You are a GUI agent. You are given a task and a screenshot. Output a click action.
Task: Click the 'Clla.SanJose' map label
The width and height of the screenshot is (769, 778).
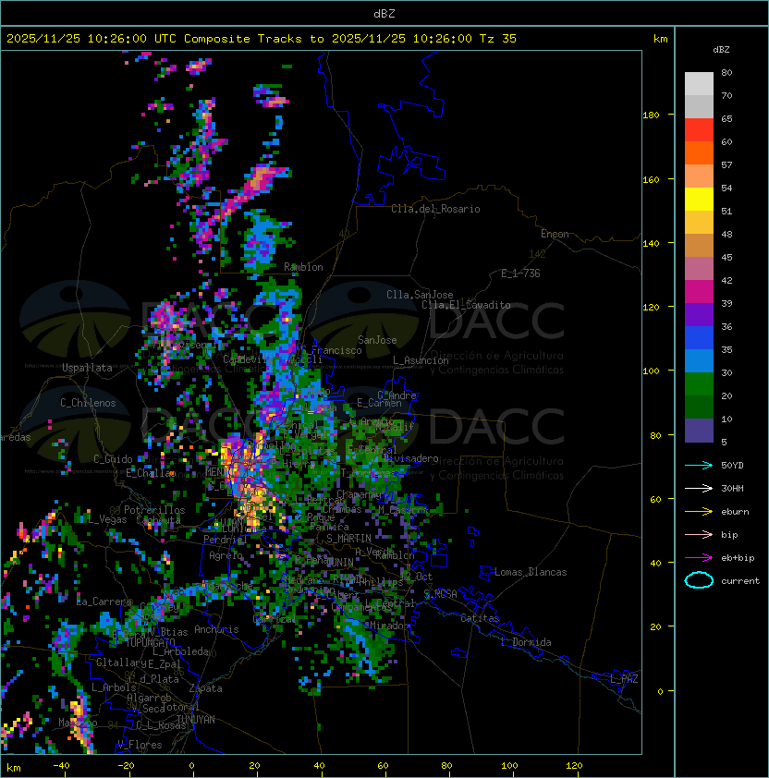point(420,295)
